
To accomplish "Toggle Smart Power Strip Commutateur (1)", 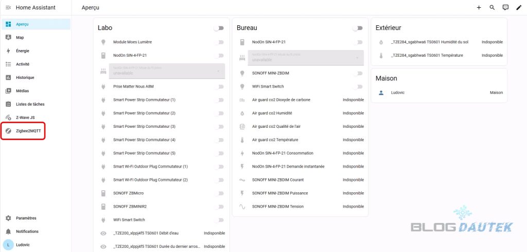I will tap(220, 100).
